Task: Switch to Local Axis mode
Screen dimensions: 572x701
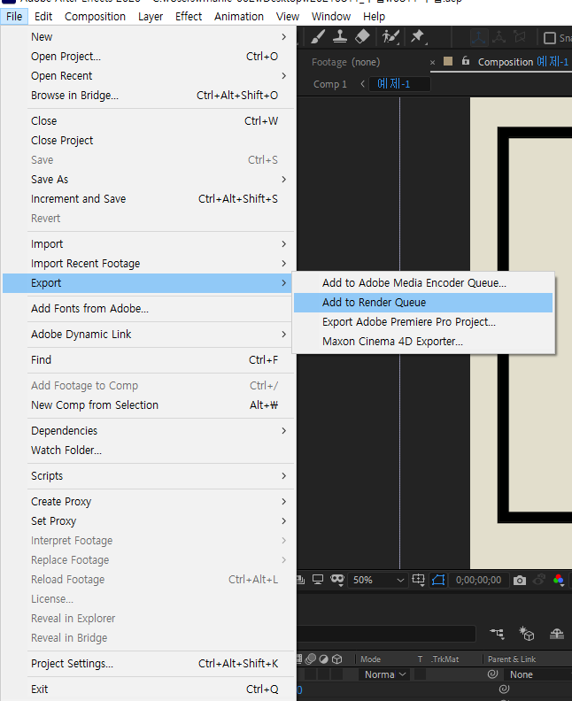Action: point(478,37)
